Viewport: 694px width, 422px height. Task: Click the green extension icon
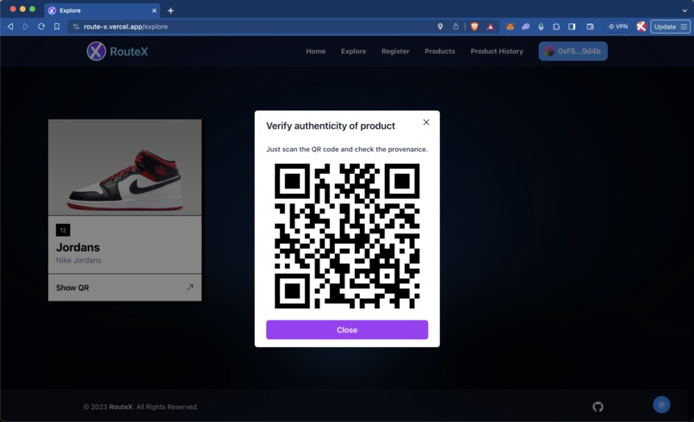click(x=541, y=27)
